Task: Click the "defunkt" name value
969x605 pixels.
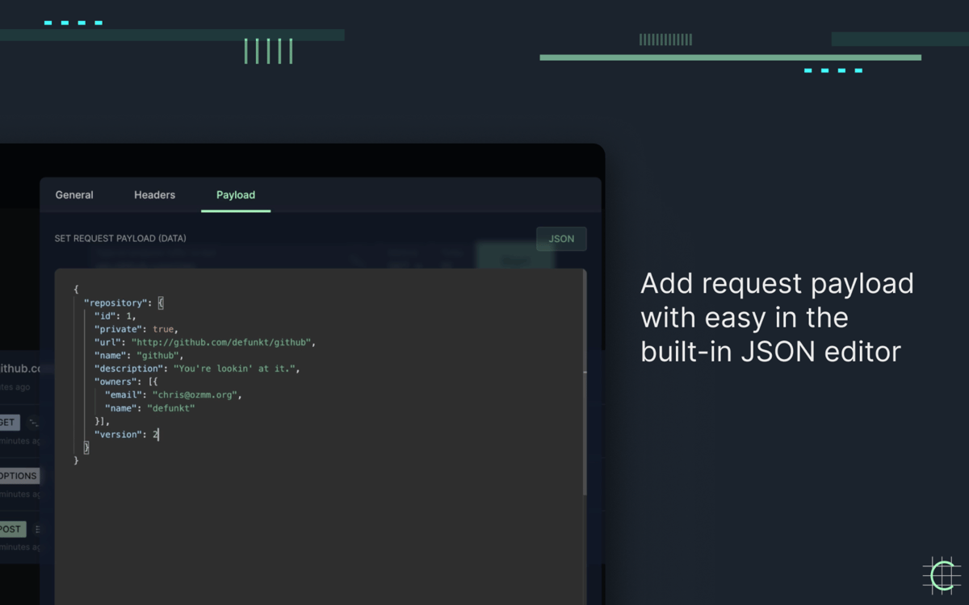Action: point(171,408)
